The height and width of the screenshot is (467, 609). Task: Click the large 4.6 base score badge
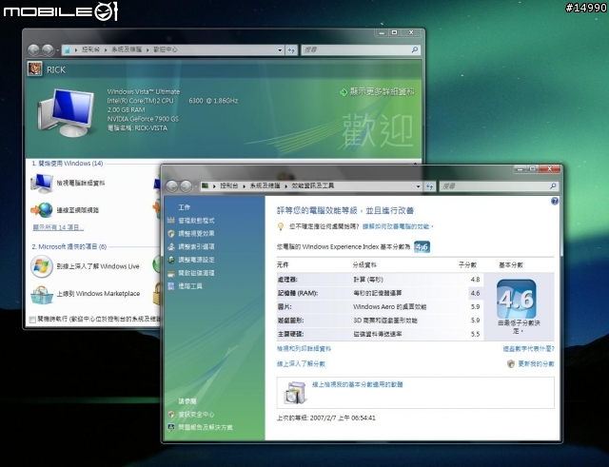[x=516, y=299]
